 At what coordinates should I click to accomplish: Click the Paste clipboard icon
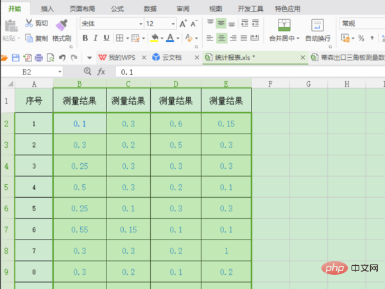click(x=12, y=26)
